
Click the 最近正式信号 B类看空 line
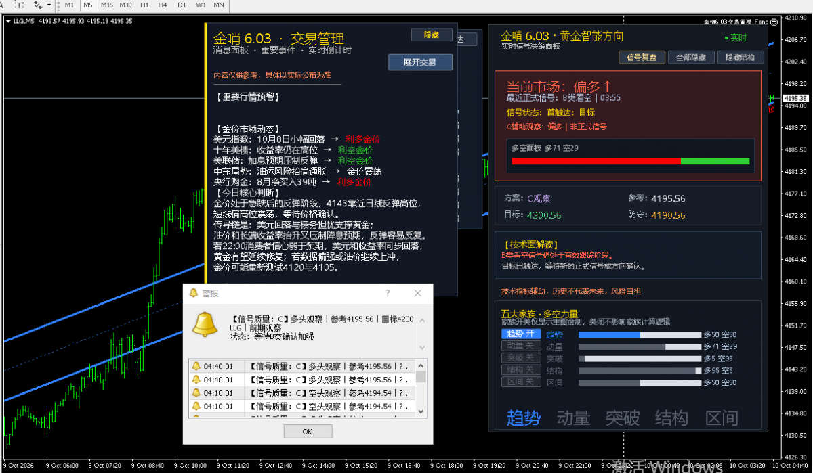coord(563,97)
